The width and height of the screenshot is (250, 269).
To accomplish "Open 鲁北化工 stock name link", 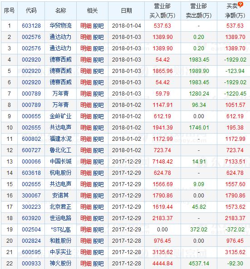I will (x=60, y=150).
